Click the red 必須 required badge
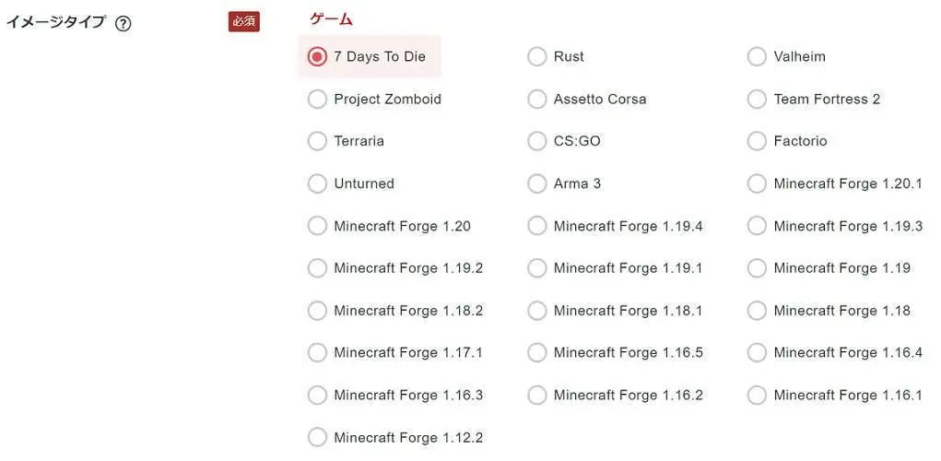Screen dimensions: 941x461 [x=244, y=22]
